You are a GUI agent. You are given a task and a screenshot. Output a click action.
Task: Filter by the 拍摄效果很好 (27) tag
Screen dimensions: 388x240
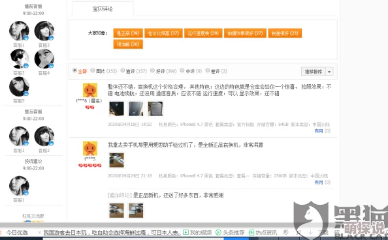(x=245, y=33)
